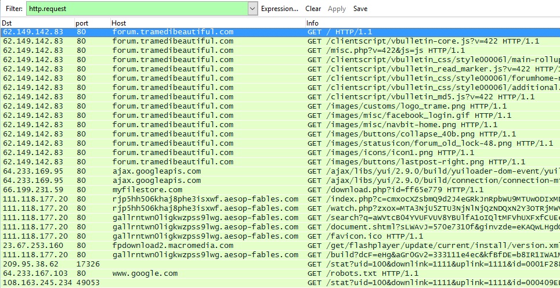This screenshot has width=560, height=288.
Task: Select the logo_trame.png request row
Action: tap(280, 106)
